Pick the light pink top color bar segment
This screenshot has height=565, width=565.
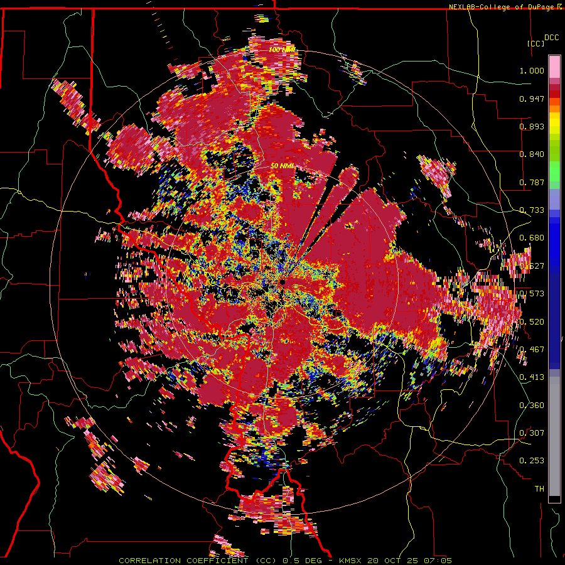554,67
